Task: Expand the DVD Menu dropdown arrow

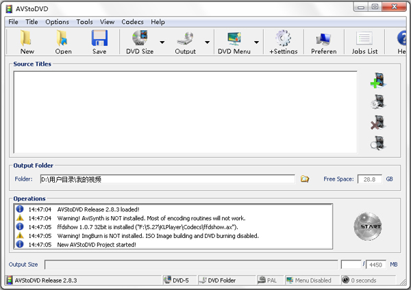Action: coord(256,42)
